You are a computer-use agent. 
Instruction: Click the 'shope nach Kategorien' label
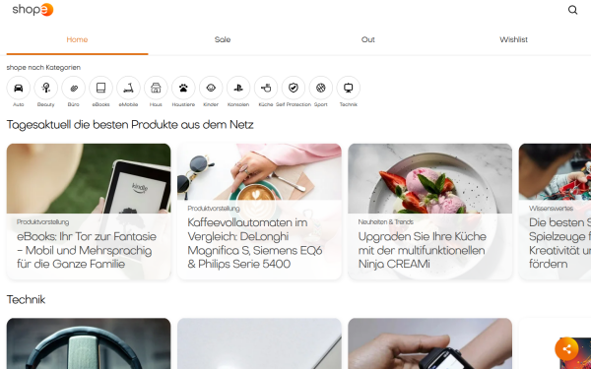[x=43, y=67]
